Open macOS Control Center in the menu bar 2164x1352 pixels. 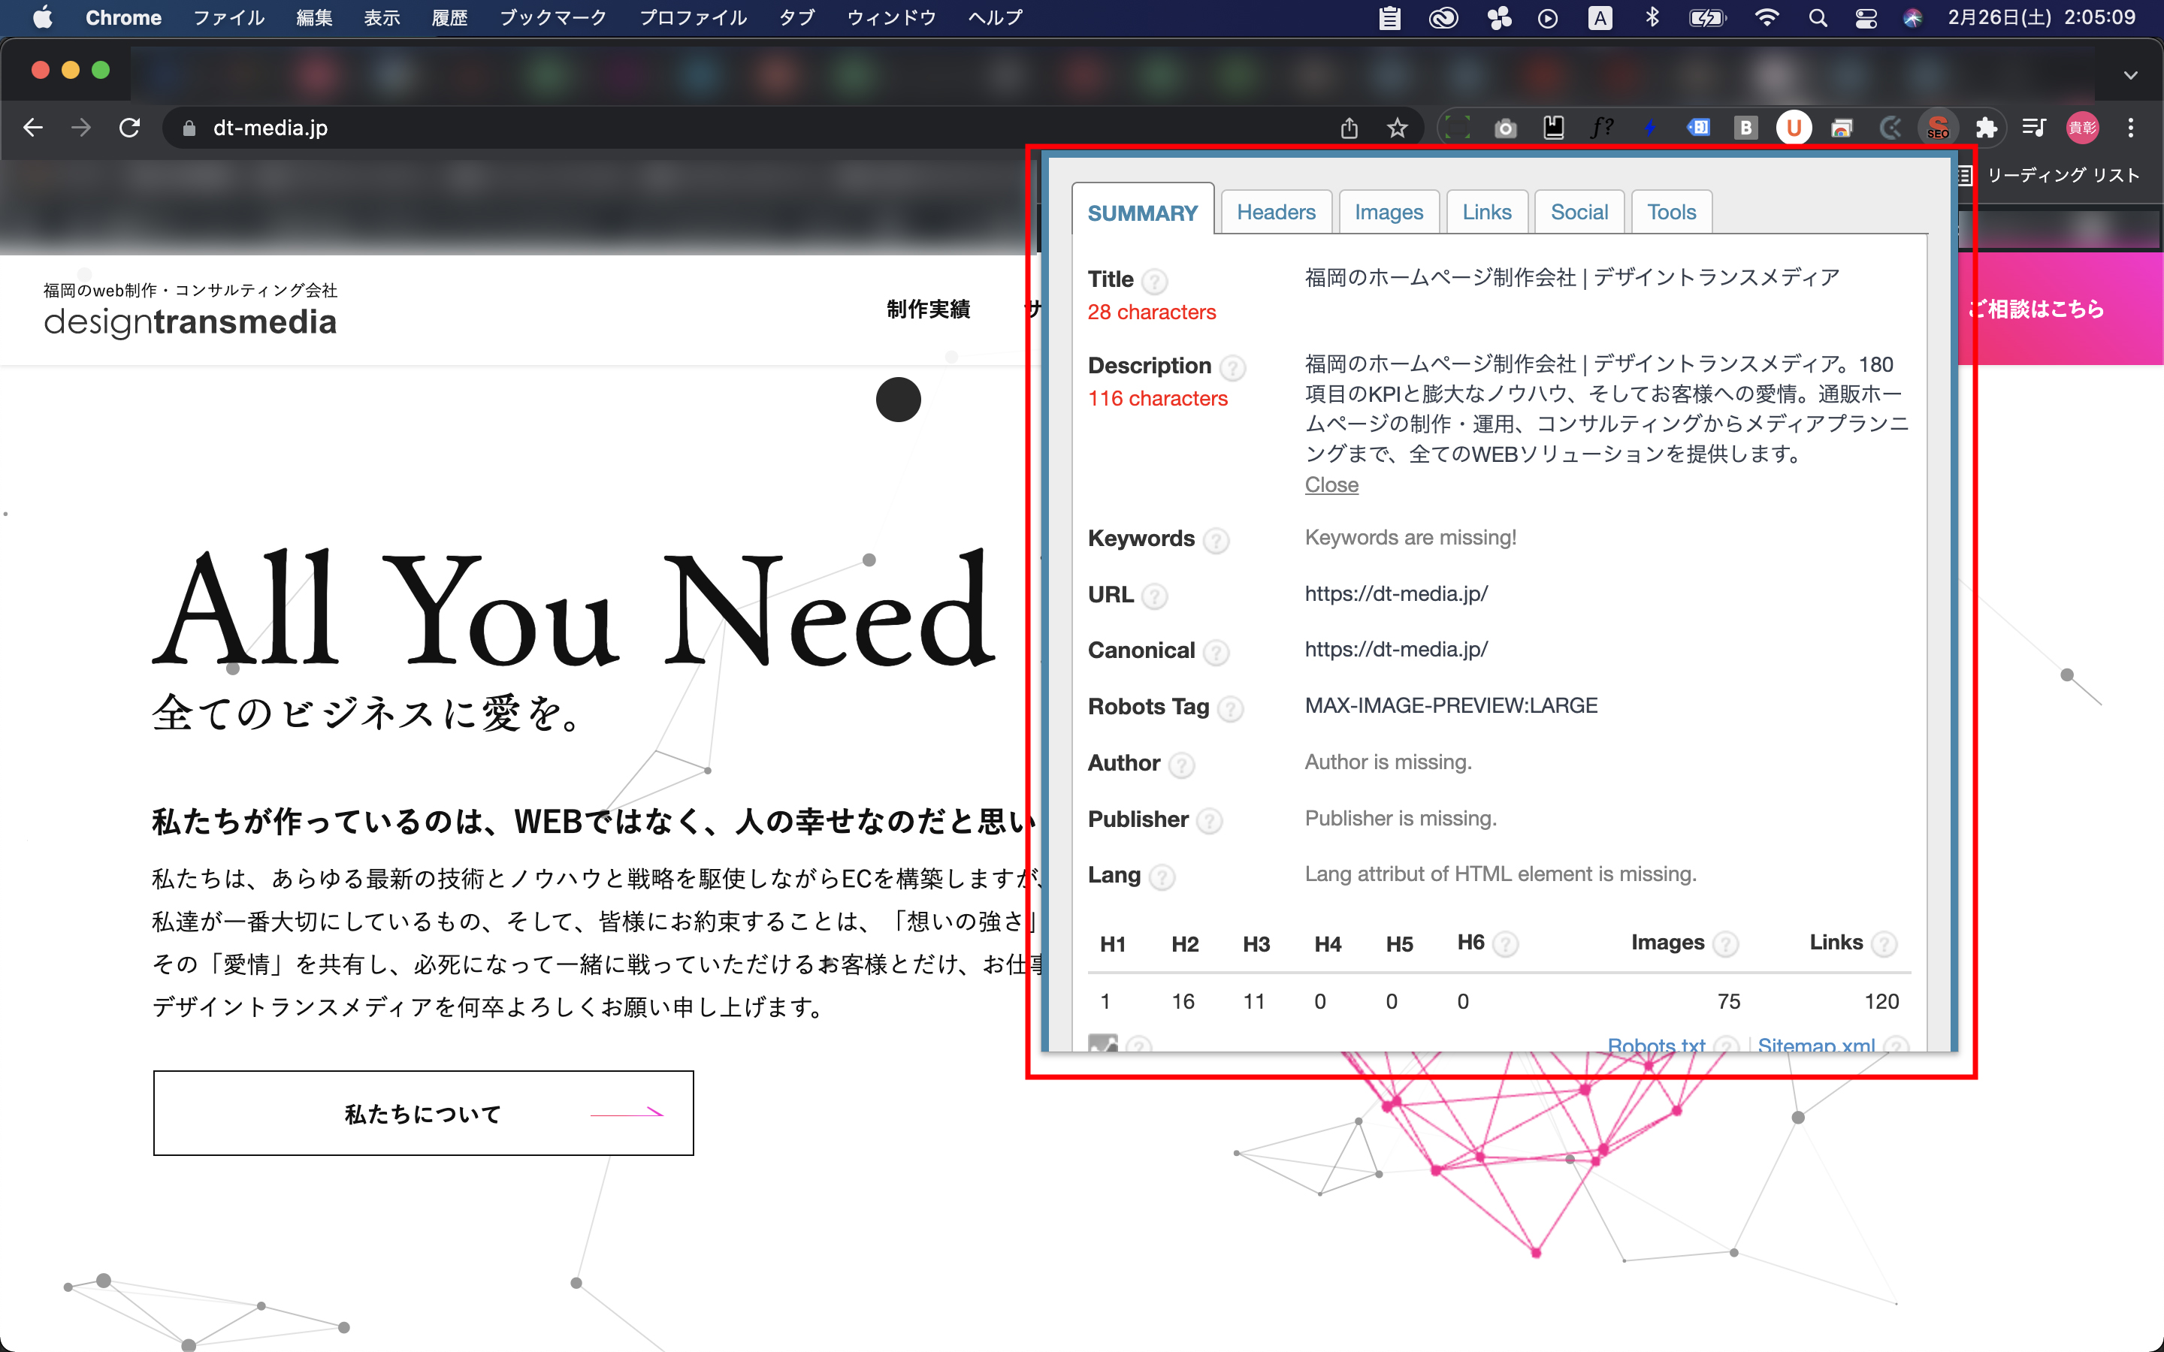pyautogui.click(x=1866, y=18)
